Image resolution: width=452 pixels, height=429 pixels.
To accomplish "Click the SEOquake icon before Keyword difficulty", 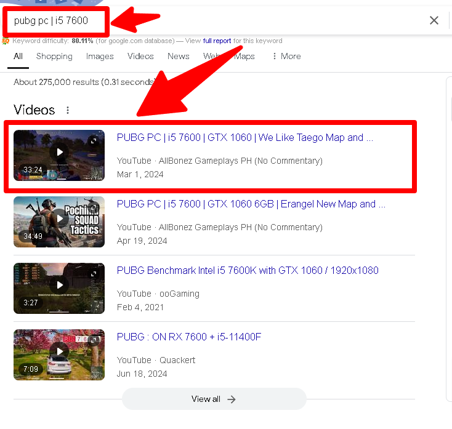I will click(x=6, y=41).
